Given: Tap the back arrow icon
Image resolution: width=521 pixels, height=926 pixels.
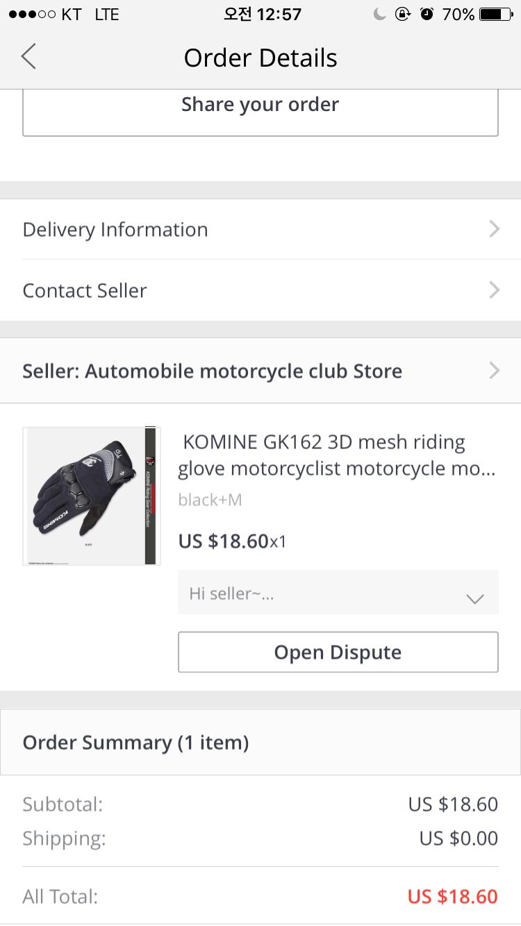Looking at the screenshot, I should [28, 57].
